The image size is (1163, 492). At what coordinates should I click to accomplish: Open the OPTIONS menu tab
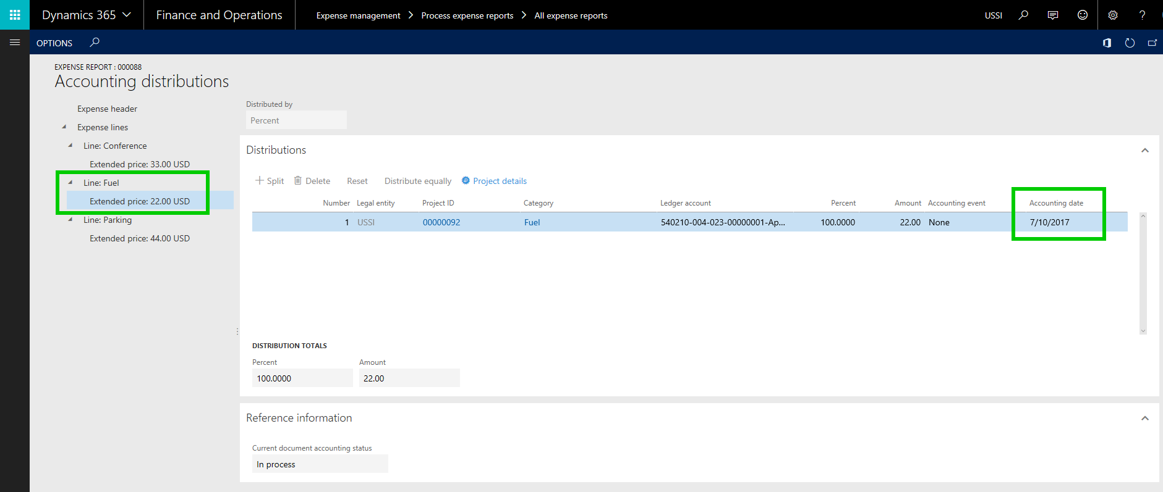click(x=54, y=43)
